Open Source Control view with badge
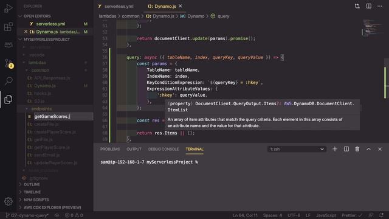Screen dimensions: 389x219 click(x=9, y=63)
